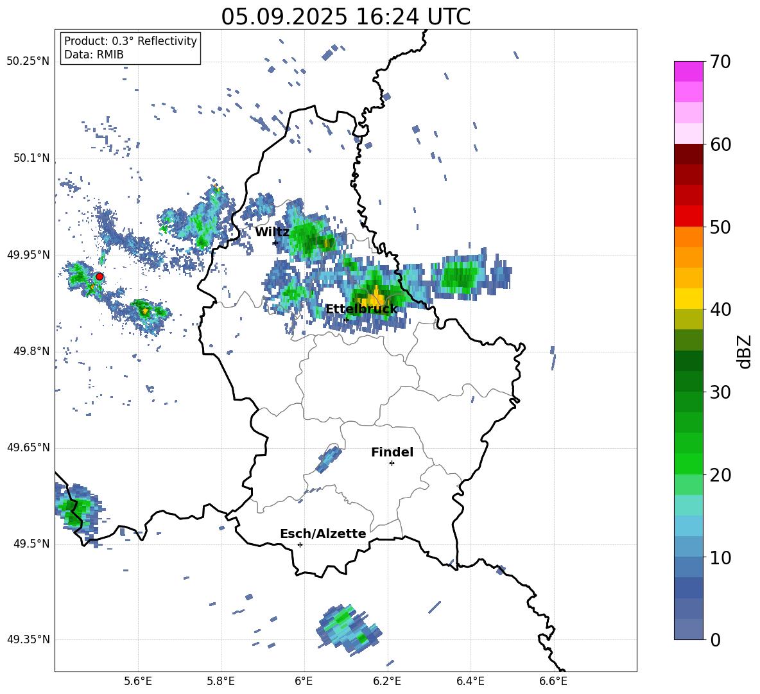Click the 50 value on the colorbar

pos(720,227)
